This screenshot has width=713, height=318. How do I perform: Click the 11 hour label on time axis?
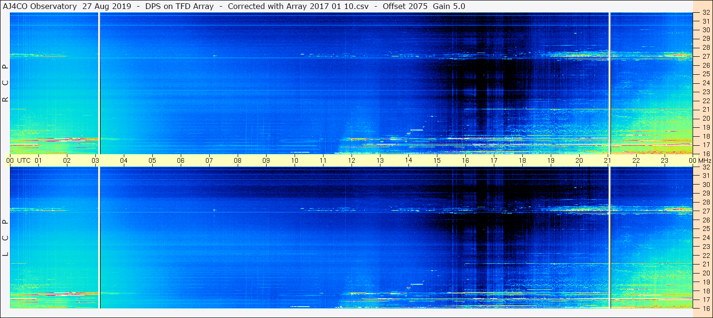click(323, 160)
